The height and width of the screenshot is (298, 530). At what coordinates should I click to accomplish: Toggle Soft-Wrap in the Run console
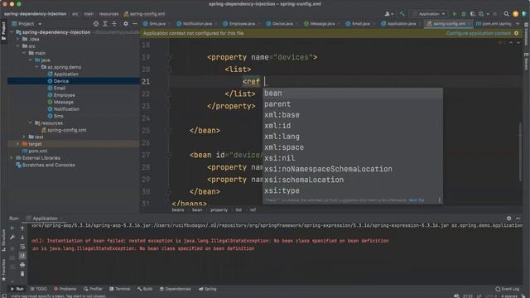pos(22,247)
